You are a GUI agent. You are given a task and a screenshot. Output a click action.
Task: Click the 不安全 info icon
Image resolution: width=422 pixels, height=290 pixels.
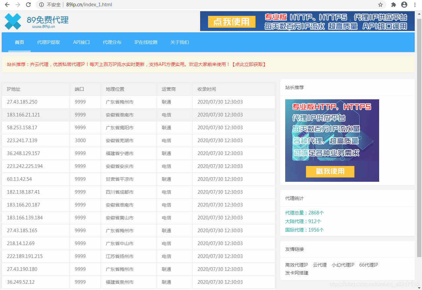pos(41,5)
